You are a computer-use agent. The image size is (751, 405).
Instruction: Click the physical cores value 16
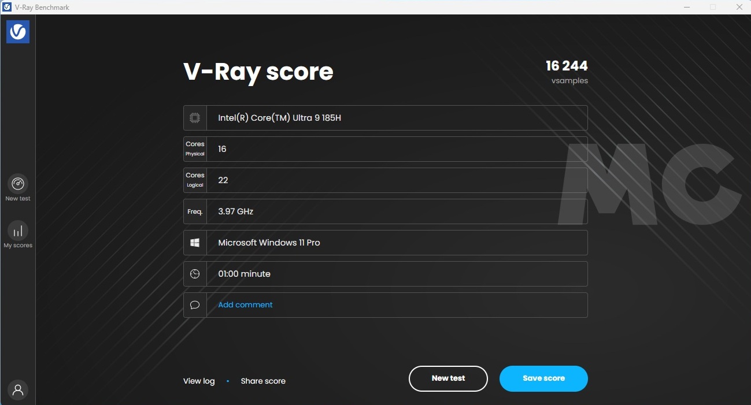coord(222,149)
